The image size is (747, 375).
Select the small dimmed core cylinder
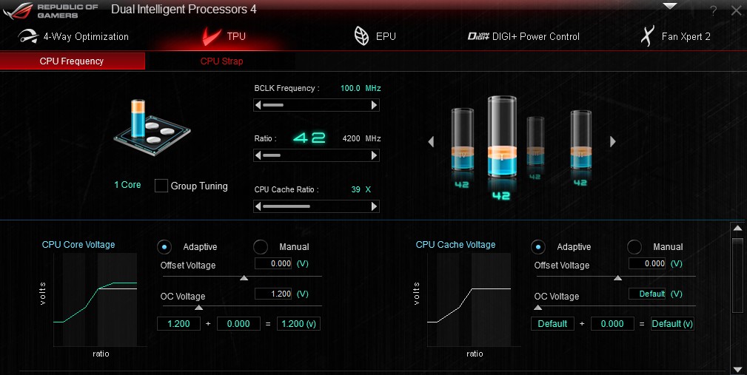[x=535, y=142]
